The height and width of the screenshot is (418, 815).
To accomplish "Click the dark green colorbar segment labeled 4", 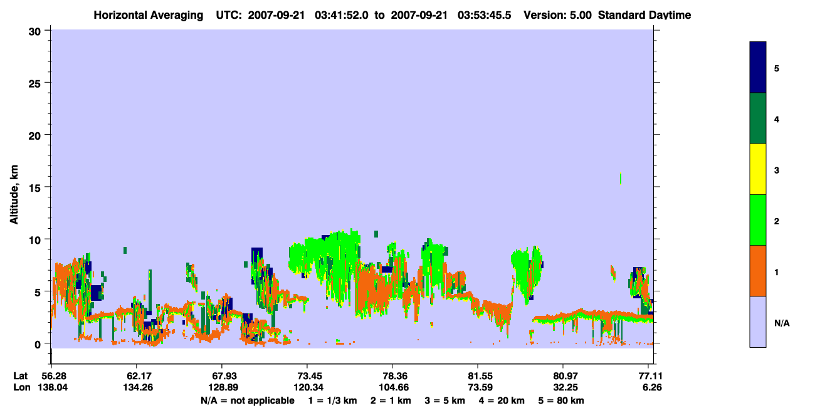I will click(x=758, y=118).
